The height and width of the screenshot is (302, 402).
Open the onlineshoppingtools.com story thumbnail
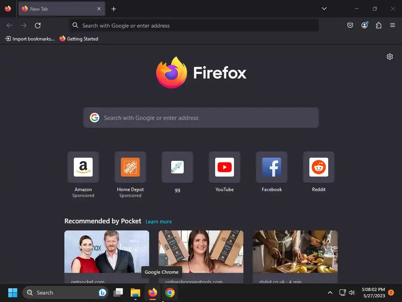point(201,252)
